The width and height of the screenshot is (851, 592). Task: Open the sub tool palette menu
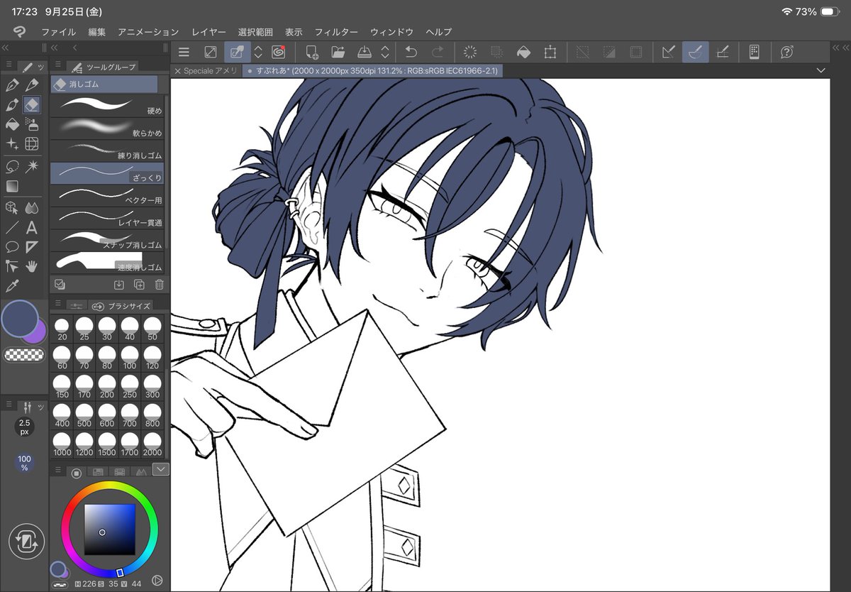[59, 65]
